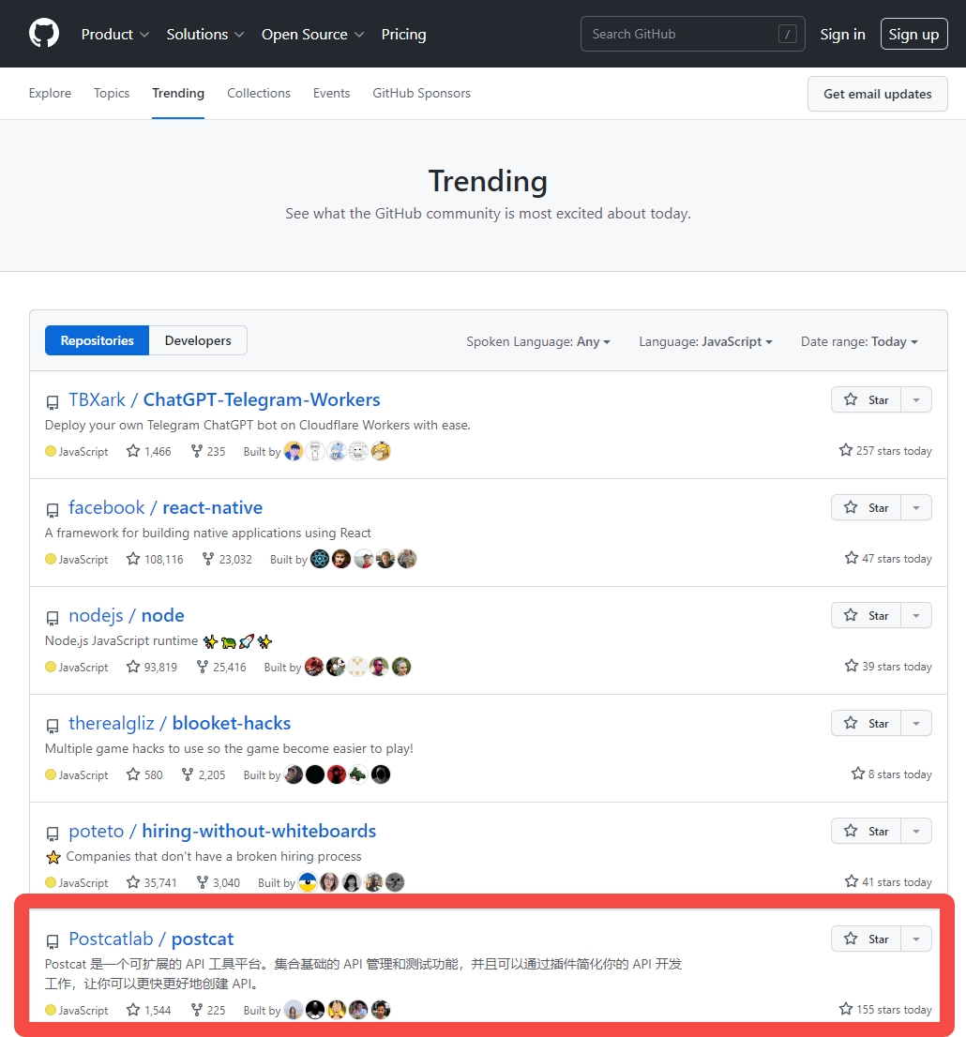
Task: View 580 stargazers of blooket-hacks
Action: click(x=144, y=775)
